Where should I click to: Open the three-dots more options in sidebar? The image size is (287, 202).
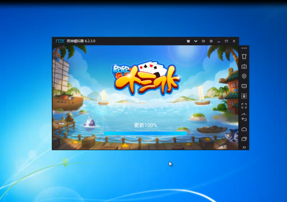click(244, 48)
